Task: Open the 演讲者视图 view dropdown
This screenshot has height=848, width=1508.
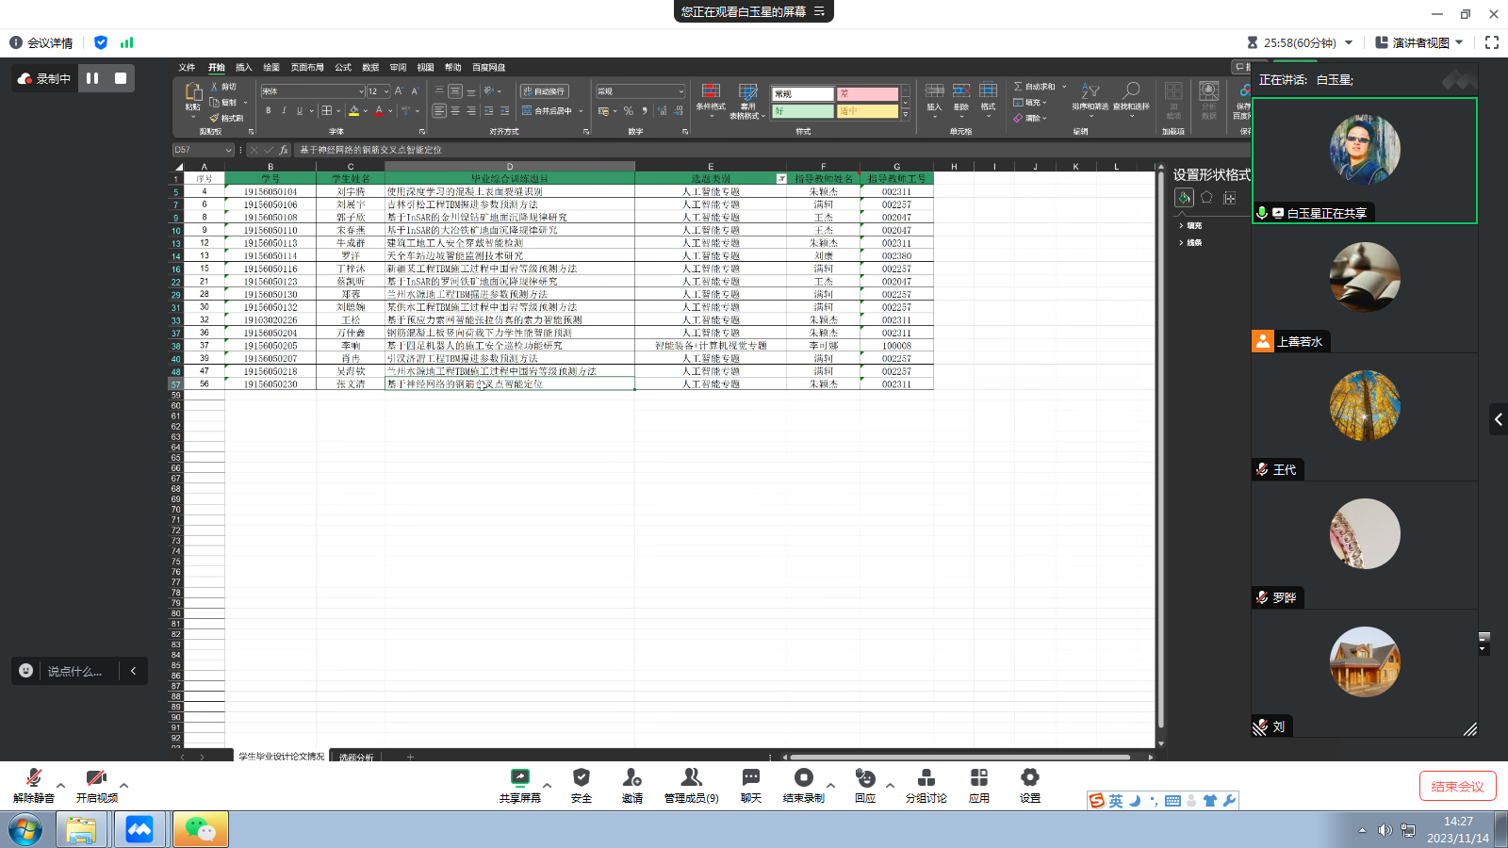Action: pos(1419,42)
